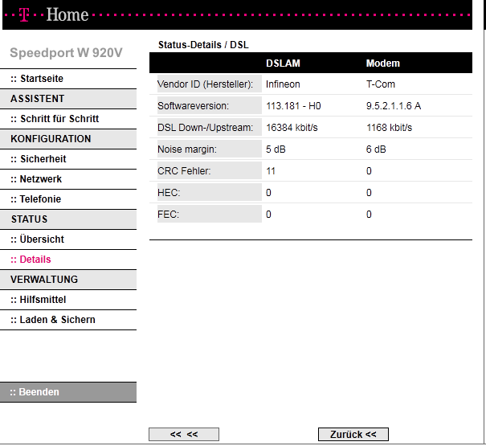Screen dimensions: 486x446
Task: Click the 16384 kbit/s value
Action: pyautogui.click(x=292, y=128)
